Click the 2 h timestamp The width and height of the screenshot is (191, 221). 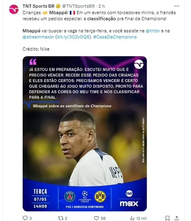click(x=102, y=6)
